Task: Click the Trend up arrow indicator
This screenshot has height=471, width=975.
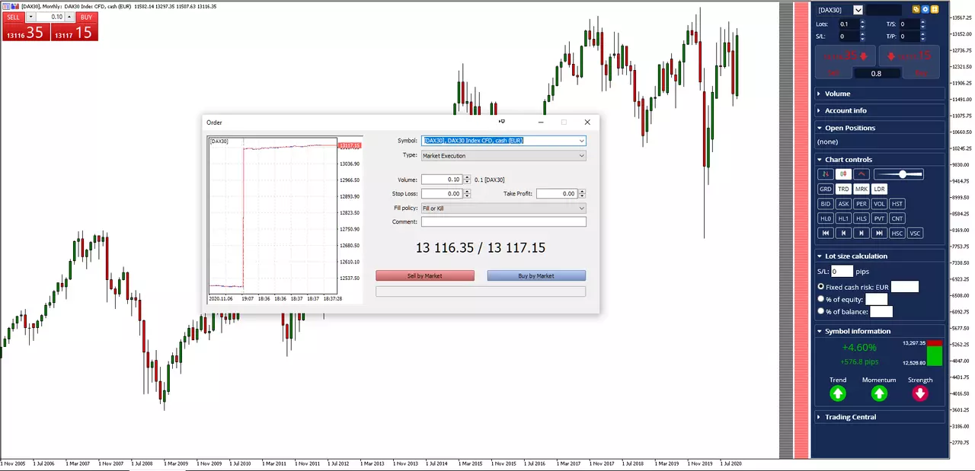Action: [x=838, y=393]
